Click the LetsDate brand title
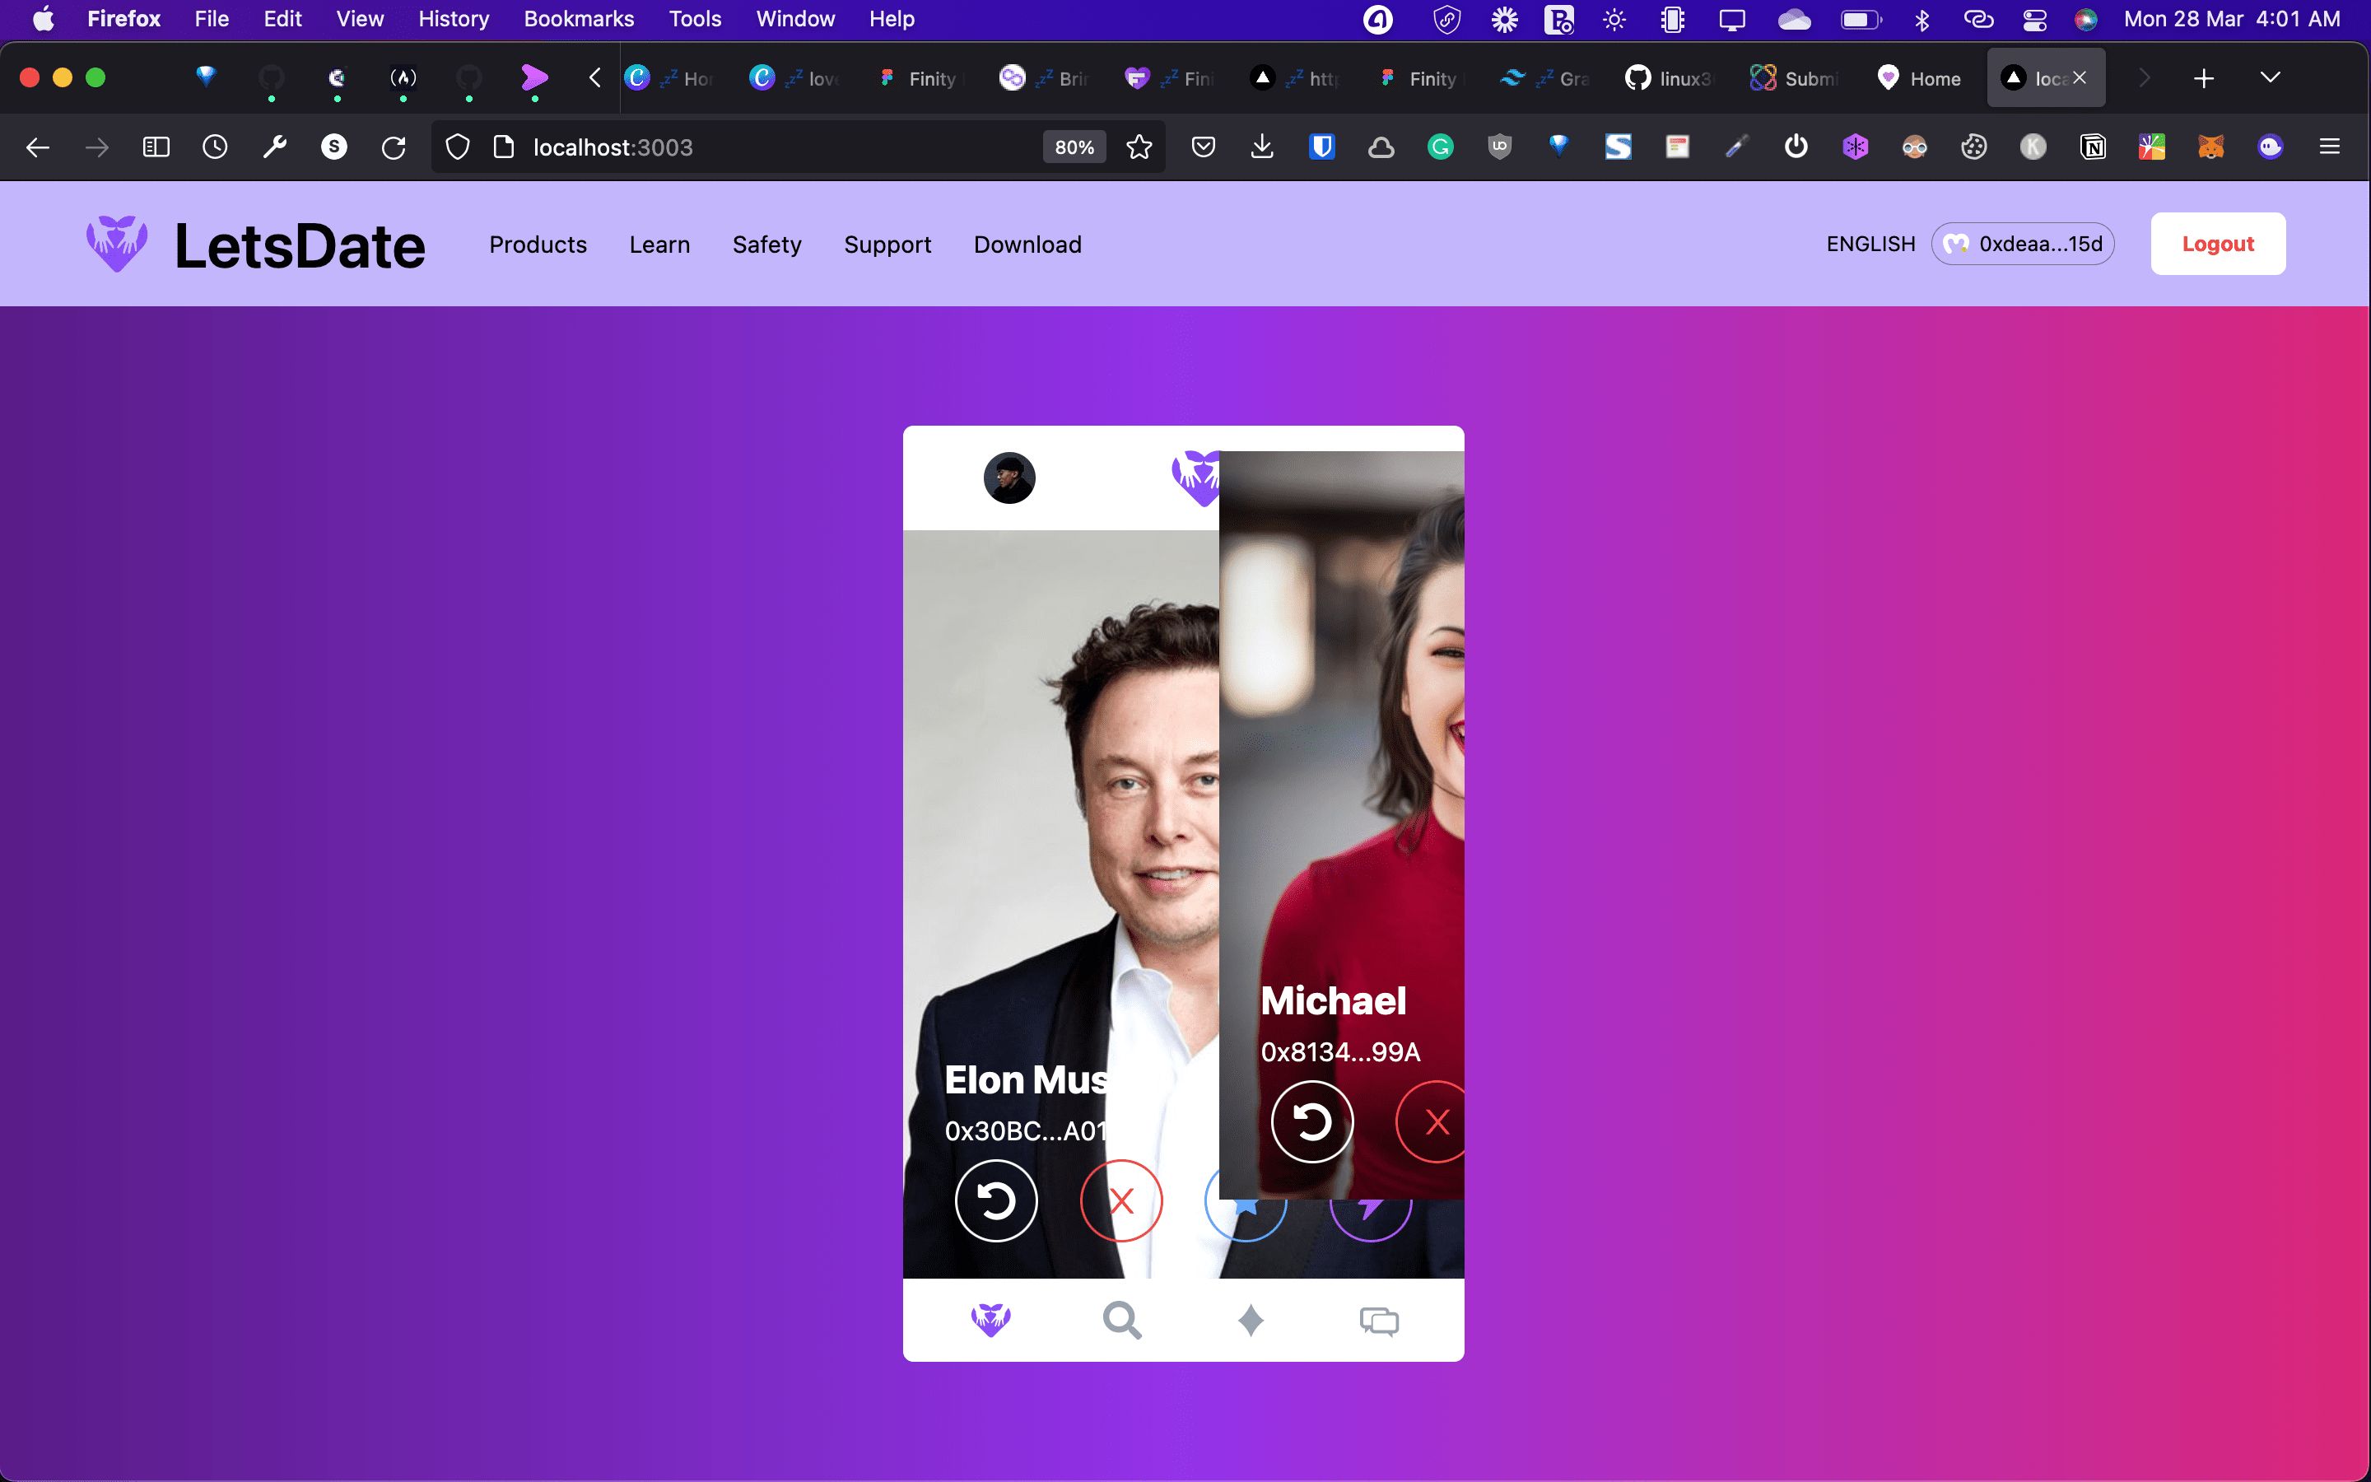Screen dimensions: 2371x1482 [300, 245]
